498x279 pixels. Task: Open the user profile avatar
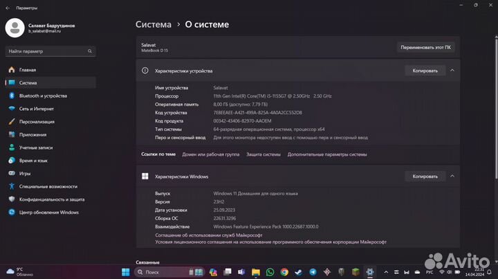tap(15, 28)
